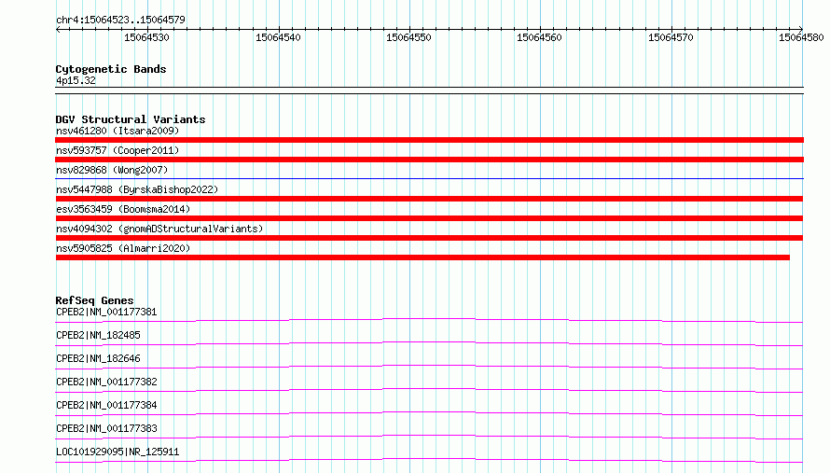The width and height of the screenshot is (830, 473).
Task: Open transcript CPEB2|NM_001177381
Action: pyautogui.click(x=106, y=312)
